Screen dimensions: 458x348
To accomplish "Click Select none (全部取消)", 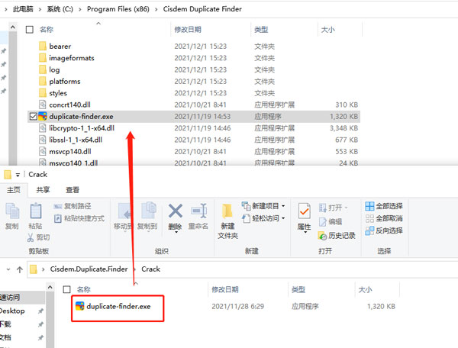I will click(x=384, y=218).
